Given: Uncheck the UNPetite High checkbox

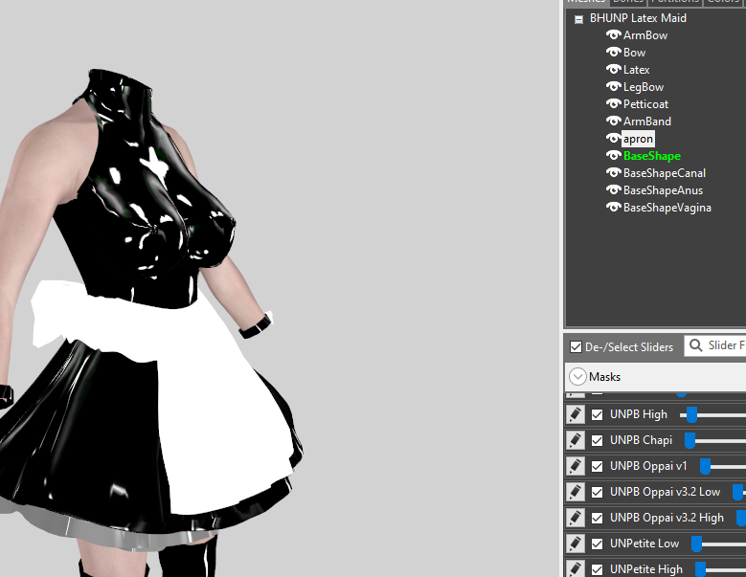Looking at the screenshot, I should pos(597,569).
